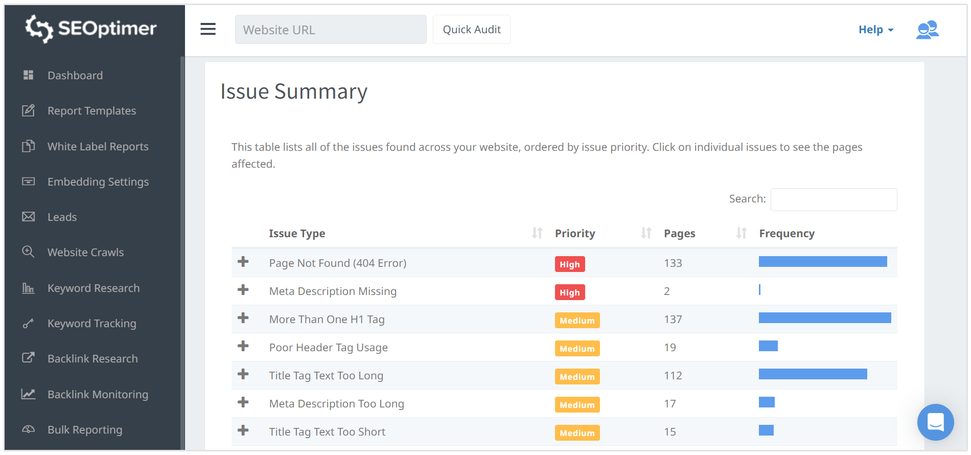Click the Leads envelope icon
This screenshot has height=455, width=971.
point(28,217)
